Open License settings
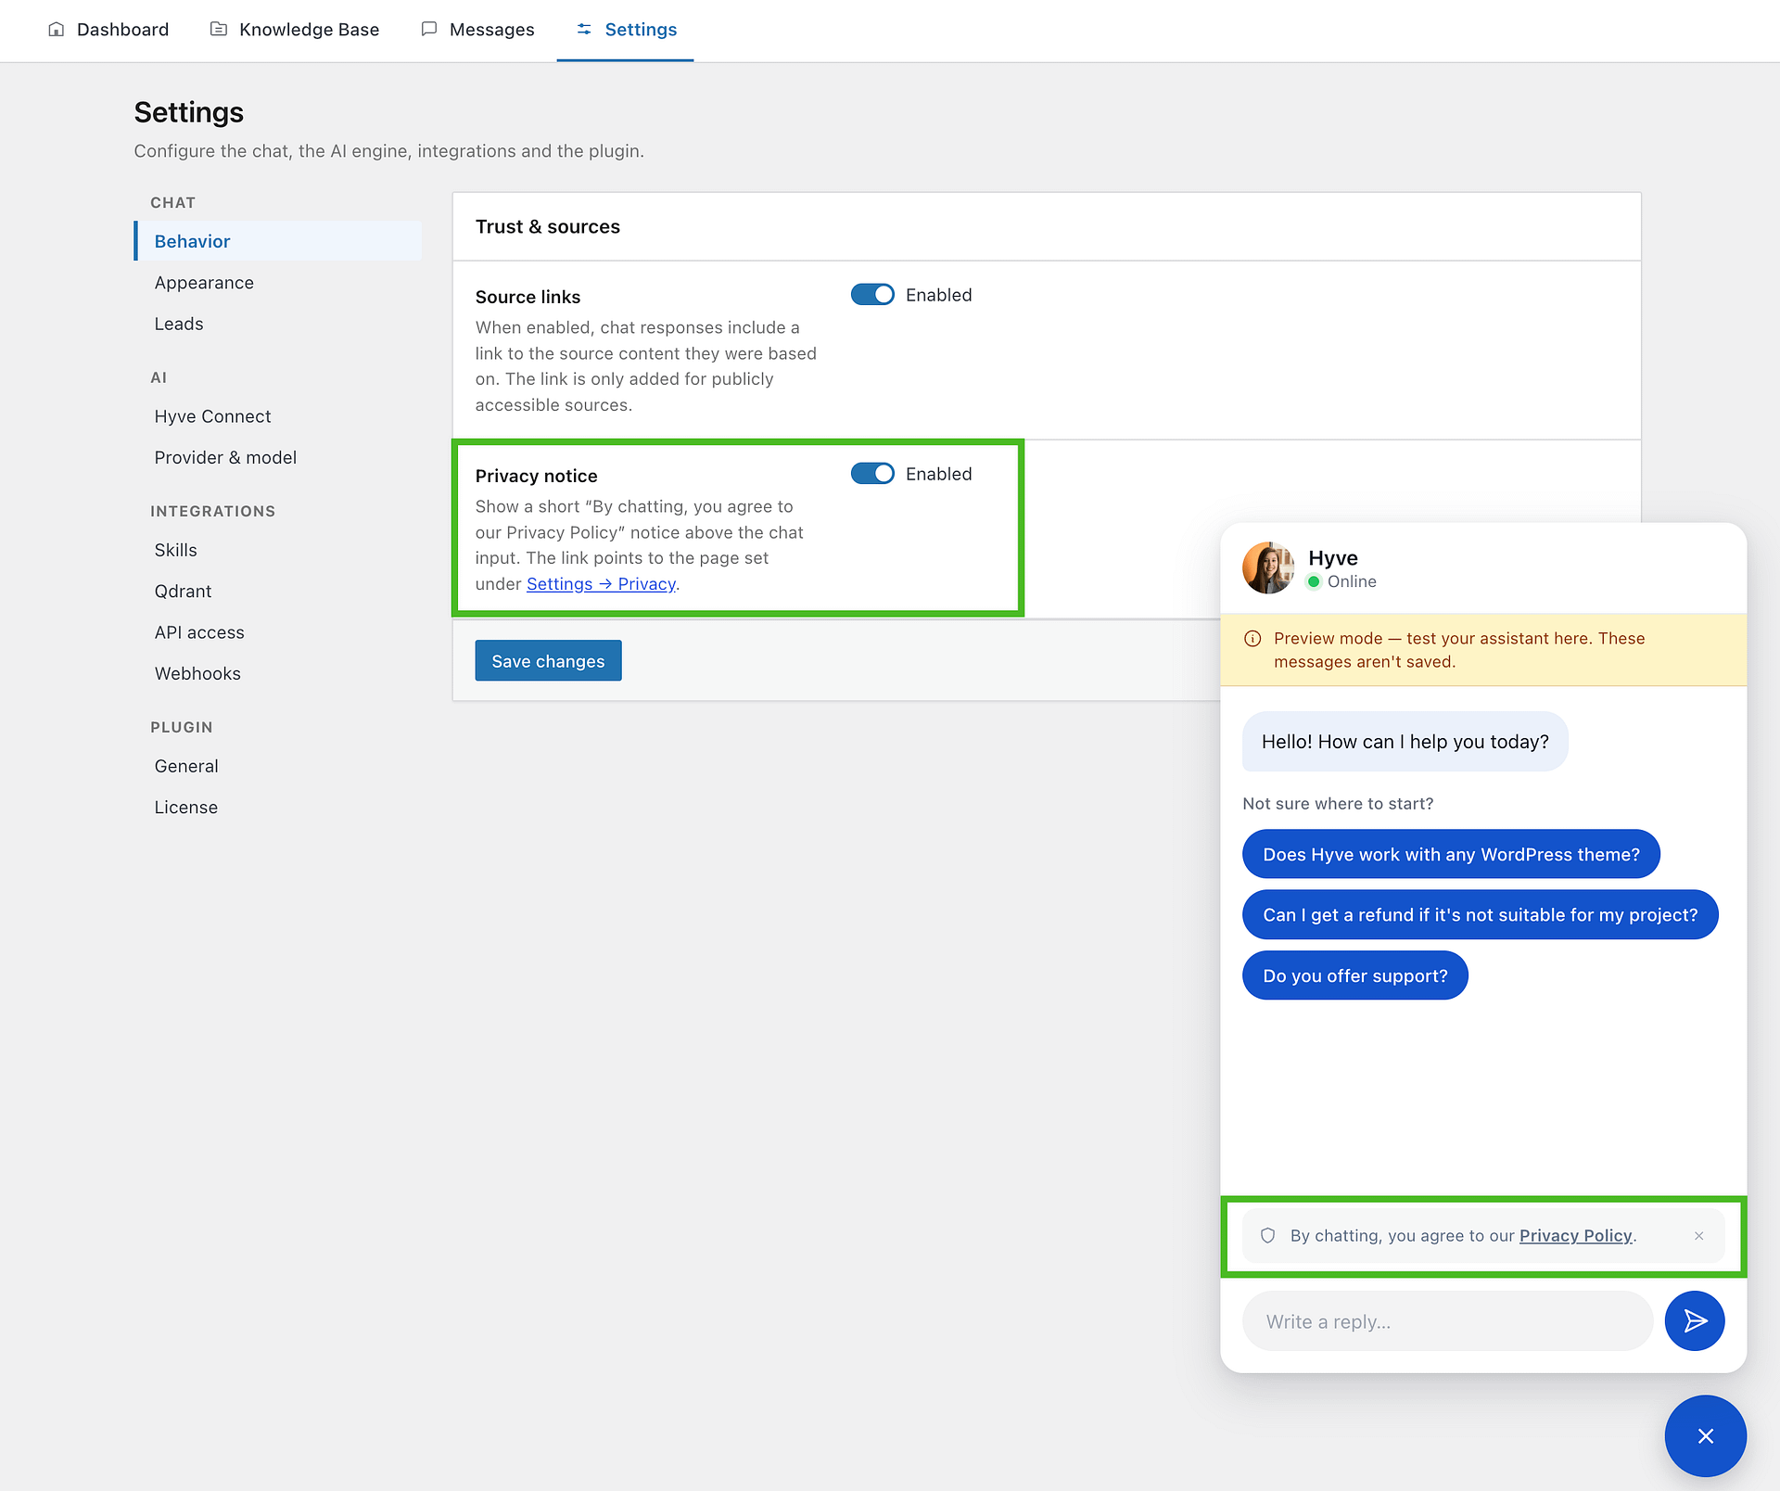The image size is (1780, 1491). 186,807
